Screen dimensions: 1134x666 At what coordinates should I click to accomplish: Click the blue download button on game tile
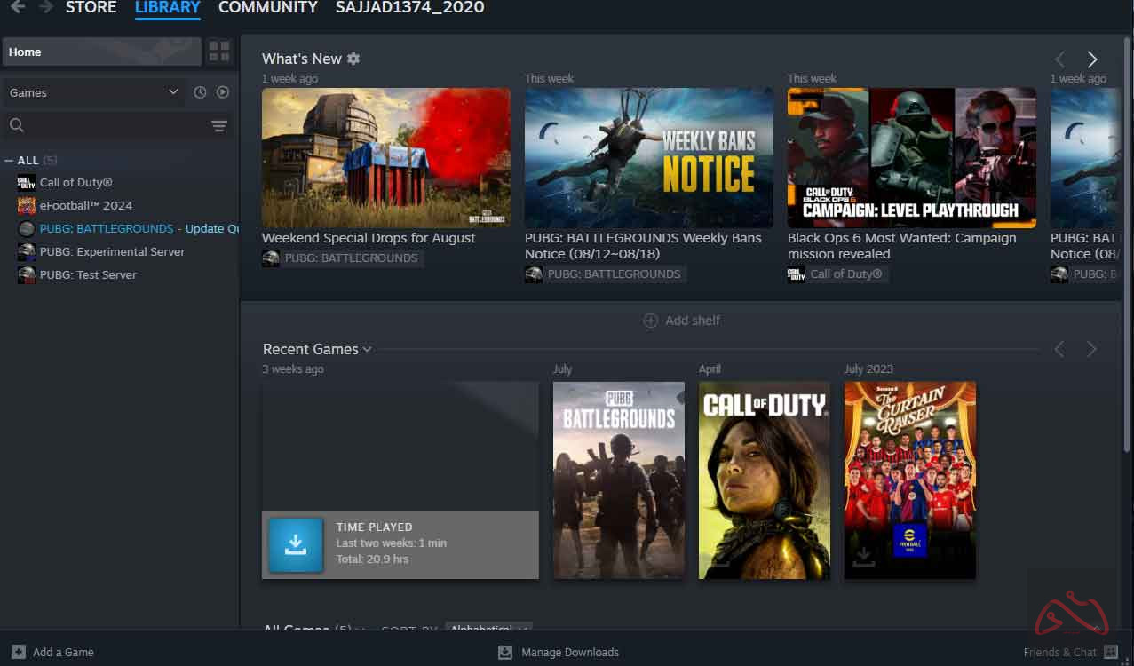click(296, 545)
